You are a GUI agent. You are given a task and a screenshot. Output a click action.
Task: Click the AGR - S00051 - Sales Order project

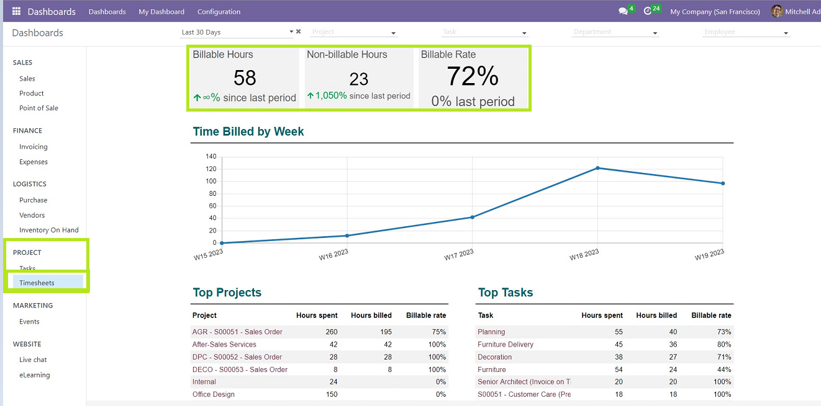tap(237, 332)
